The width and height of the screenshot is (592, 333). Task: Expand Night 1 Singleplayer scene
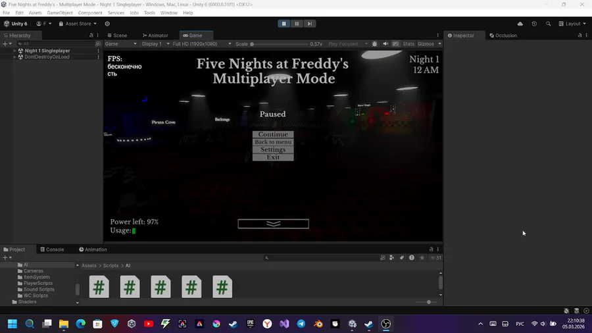click(14, 51)
